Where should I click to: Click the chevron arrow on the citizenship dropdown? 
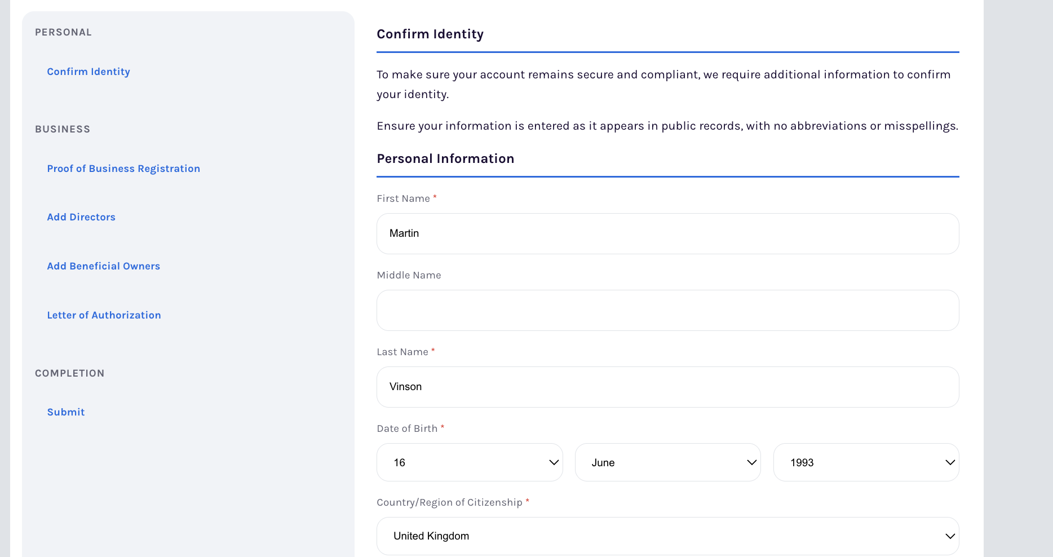(x=950, y=536)
